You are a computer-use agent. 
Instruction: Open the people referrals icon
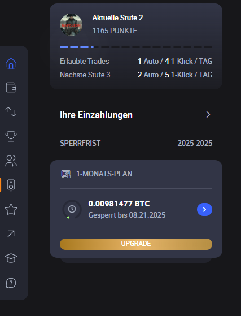(x=11, y=161)
